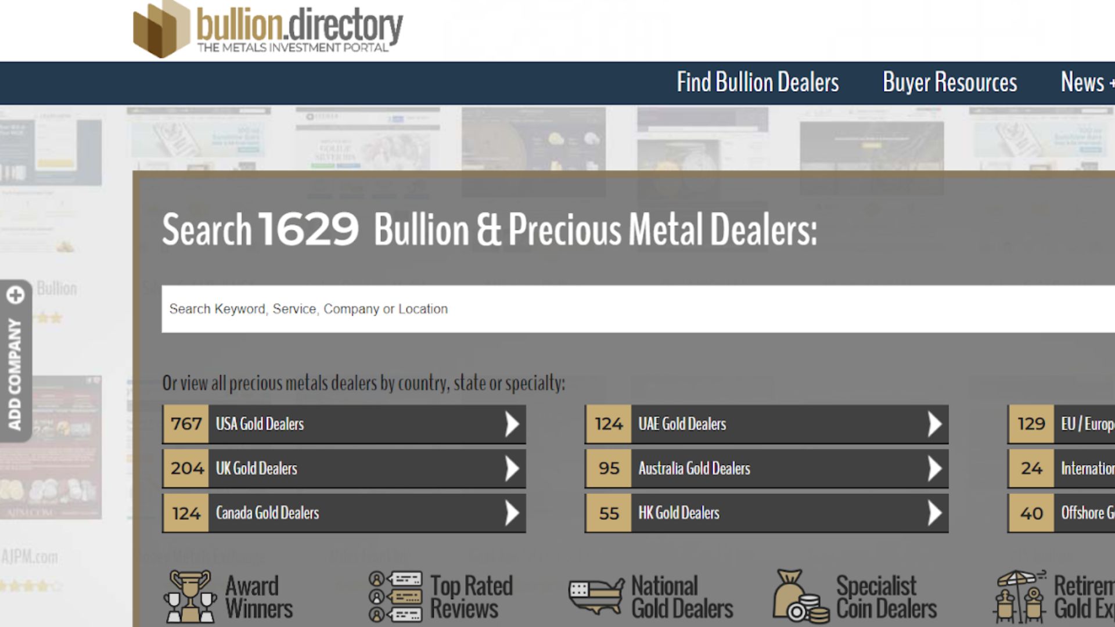Click arrow on Australia Gold Dealers row
The width and height of the screenshot is (1115, 627).
click(934, 469)
